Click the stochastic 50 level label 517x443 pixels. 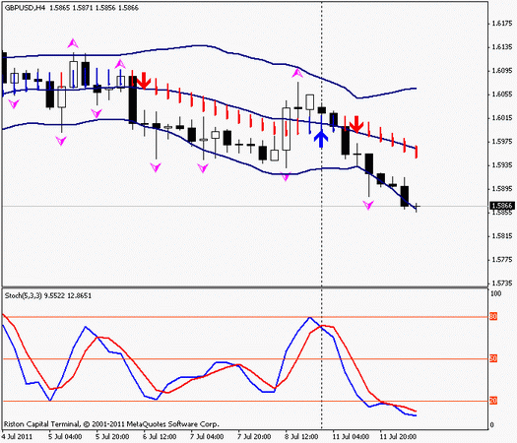(x=493, y=358)
